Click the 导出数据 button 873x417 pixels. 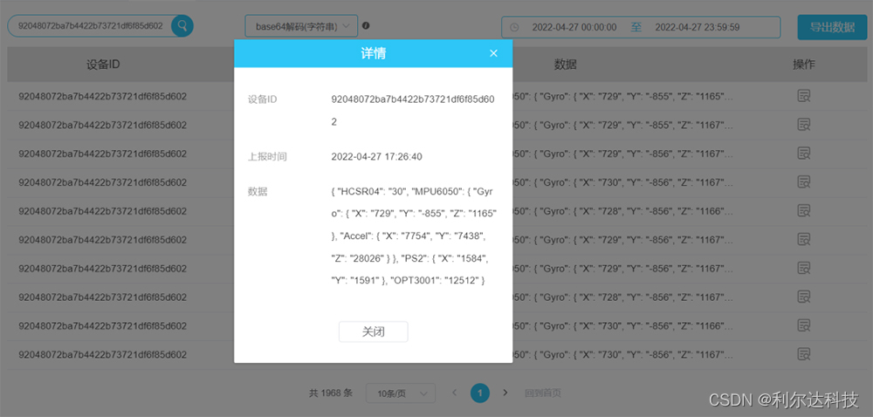832,27
